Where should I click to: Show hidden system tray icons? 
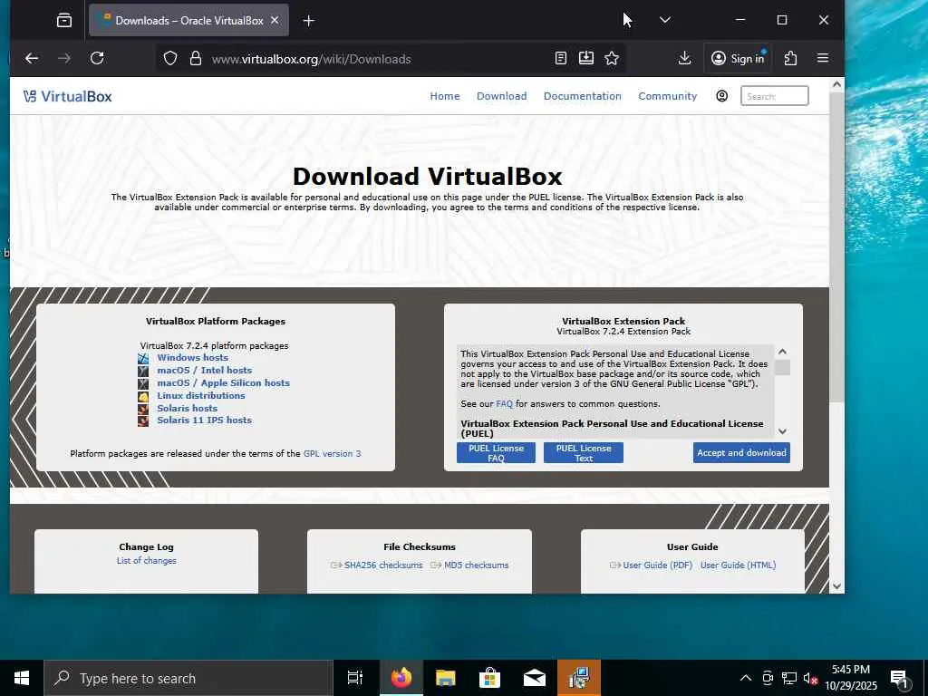point(746,678)
